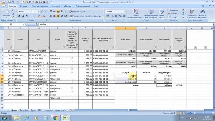The image size is (215, 121).
Task: Cut the selection with the scissors icon
Action: click(x=12, y=10)
